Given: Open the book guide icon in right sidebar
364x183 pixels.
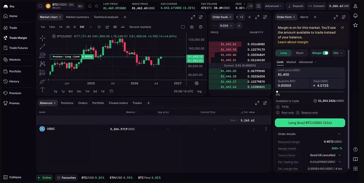Looking at the screenshot, I should pos(356,159).
